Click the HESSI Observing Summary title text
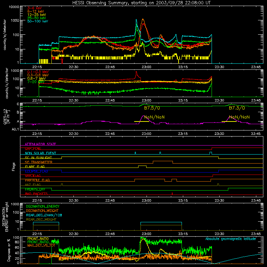The image size is (267, 267). (142, 3)
